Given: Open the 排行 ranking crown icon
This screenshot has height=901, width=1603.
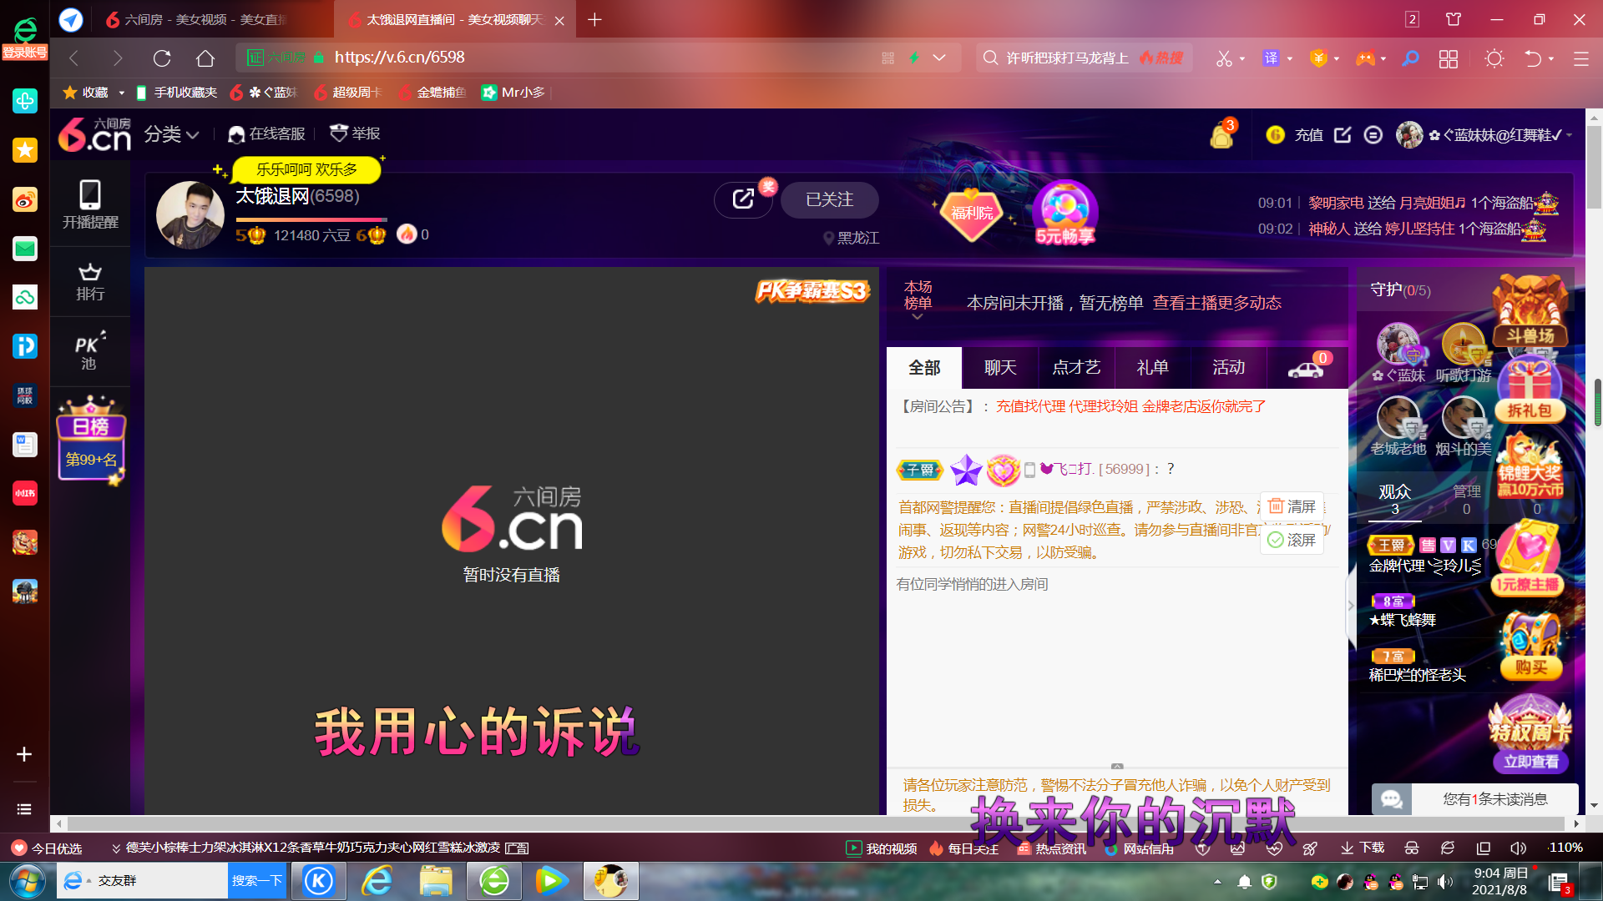Looking at the screenshot, I should [x=90, y=281].
